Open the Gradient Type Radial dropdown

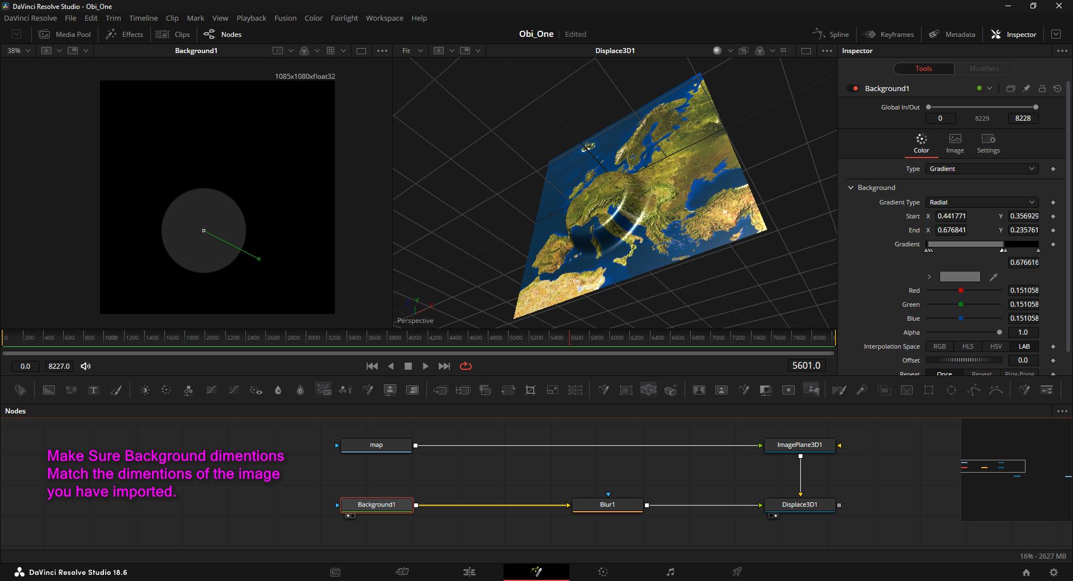982,202
